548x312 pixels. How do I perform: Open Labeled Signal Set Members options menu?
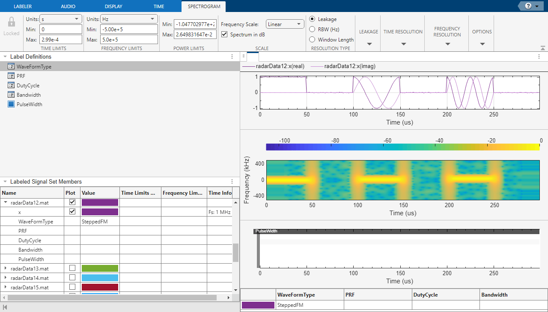click(x=232, y=181)
